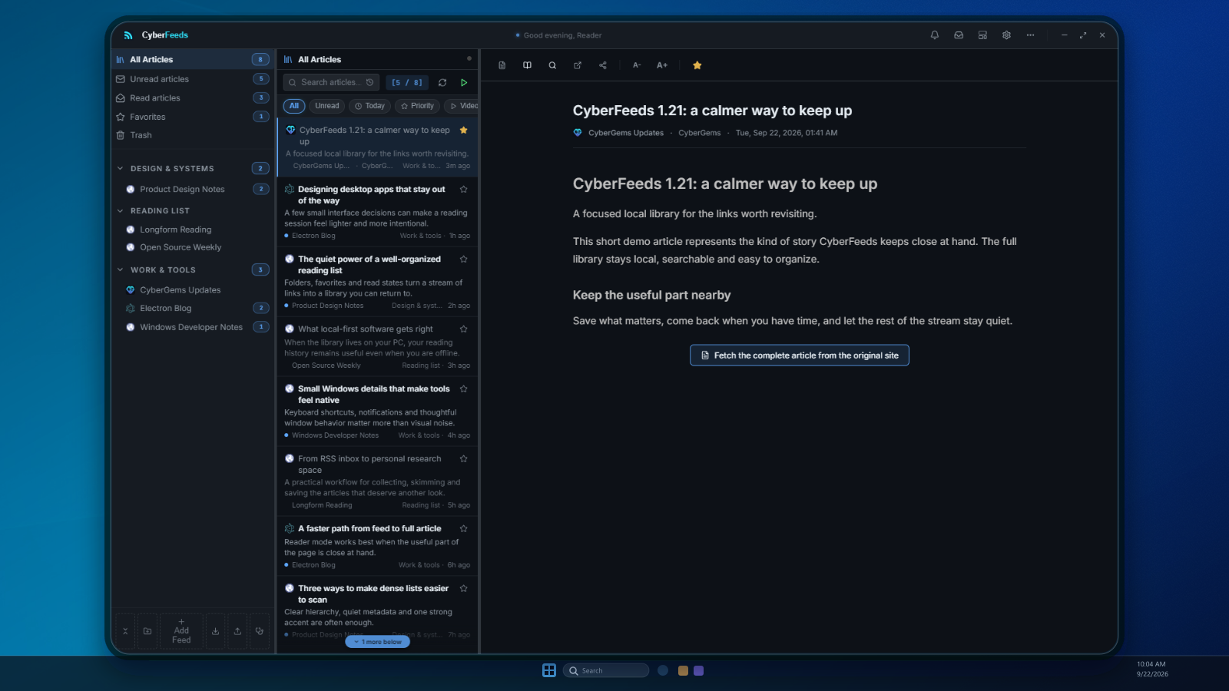Increase font size with A+ button

[662, 65]
